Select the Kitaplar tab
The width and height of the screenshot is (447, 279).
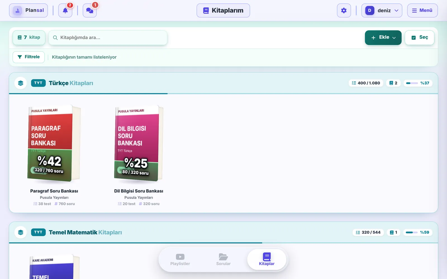tap(267, 260)
